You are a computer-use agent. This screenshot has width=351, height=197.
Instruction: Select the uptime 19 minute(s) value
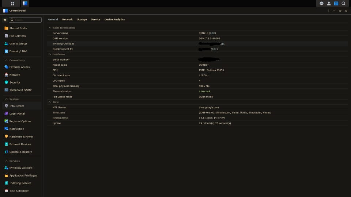(215, 123)
